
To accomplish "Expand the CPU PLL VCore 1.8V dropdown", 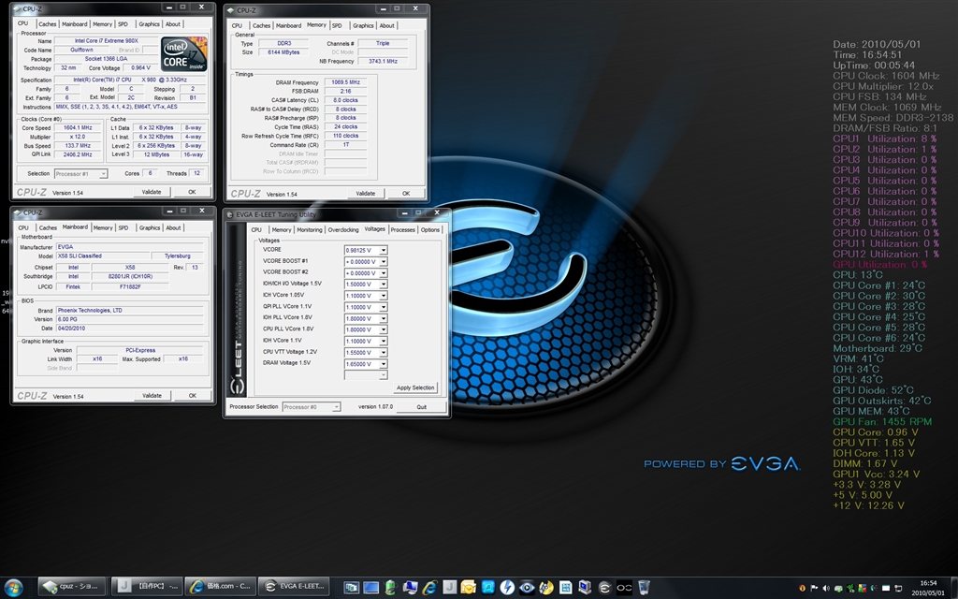I will tap(383, 330).
